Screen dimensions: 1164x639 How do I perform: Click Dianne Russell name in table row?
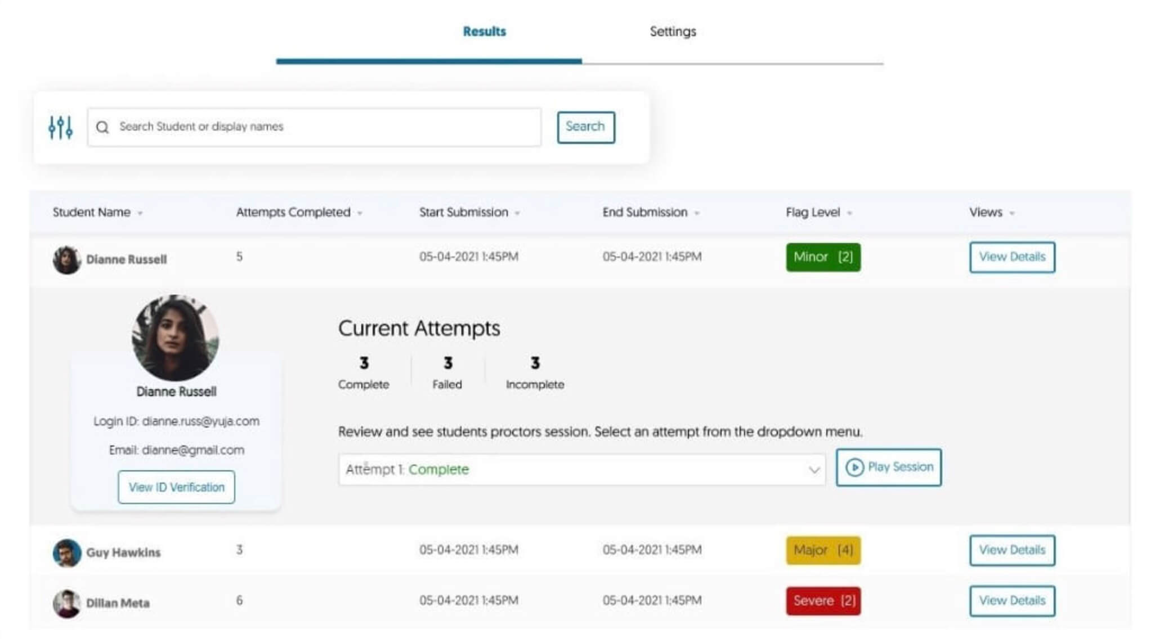126,259
